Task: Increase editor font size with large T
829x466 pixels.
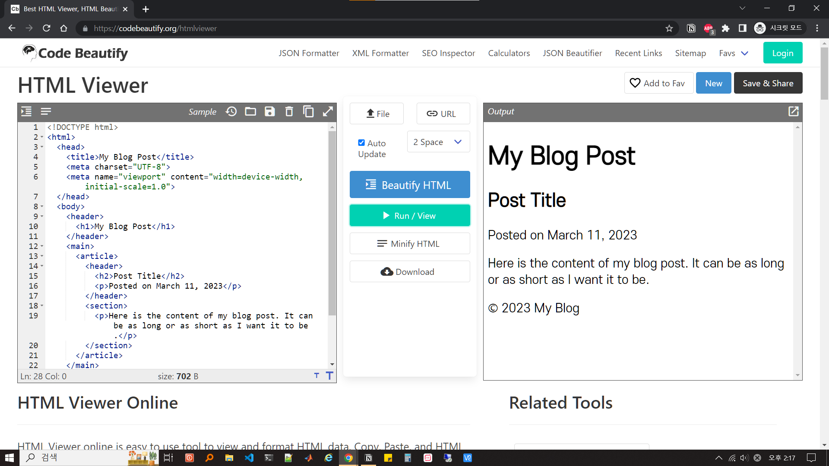Action: [329, 376]
